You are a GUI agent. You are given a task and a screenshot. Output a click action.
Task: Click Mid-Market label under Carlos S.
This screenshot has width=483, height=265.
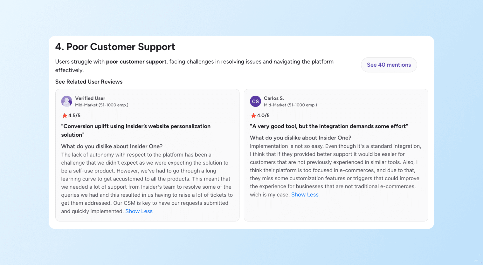pyautogui.click(x=290, y=105)
